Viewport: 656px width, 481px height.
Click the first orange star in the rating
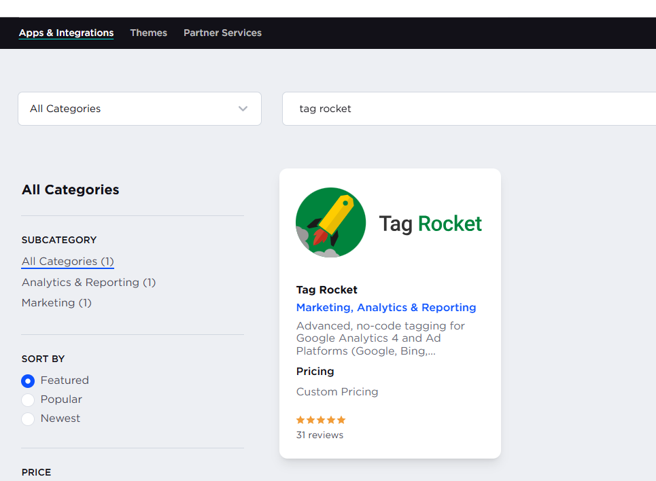[x=299, y=420]
